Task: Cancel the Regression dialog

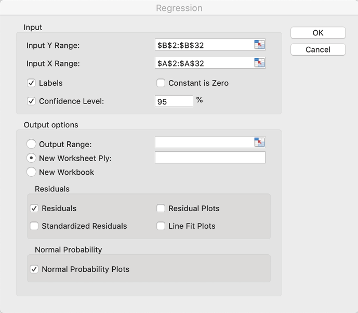Action: coord(318,49)
